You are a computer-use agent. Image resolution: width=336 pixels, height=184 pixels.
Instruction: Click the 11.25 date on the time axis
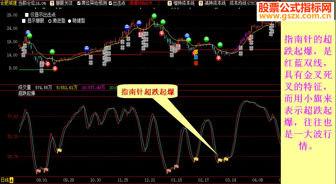pos(123,180)
